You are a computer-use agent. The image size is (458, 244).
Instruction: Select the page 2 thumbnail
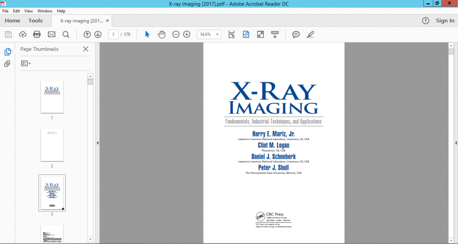click(x=52, y=145)
